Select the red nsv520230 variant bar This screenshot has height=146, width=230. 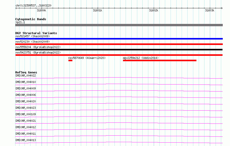pos(119,44)
